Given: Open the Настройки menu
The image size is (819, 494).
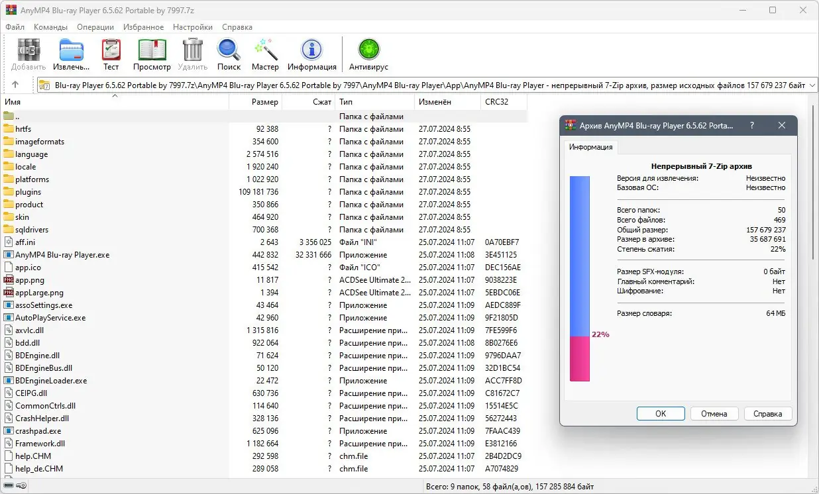Looking at the screenshot, I should point(192,27).
